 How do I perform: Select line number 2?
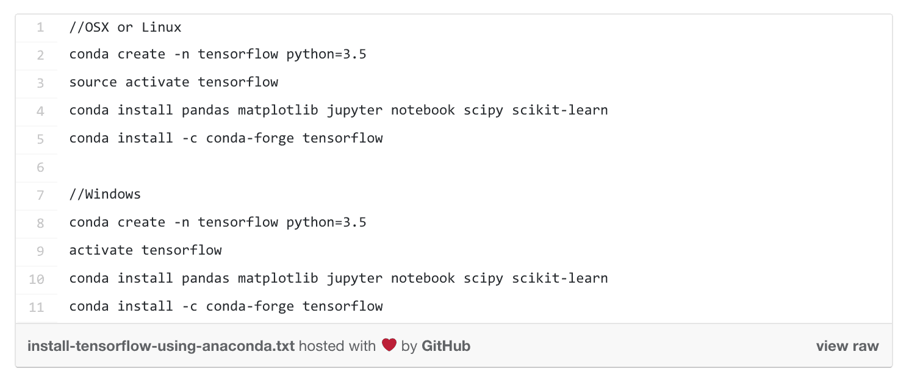pos(40,55)
